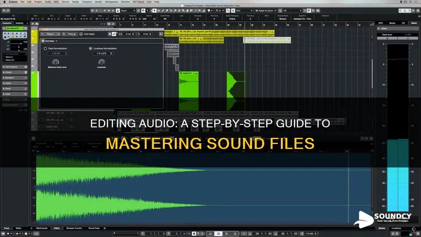421x237 pixels.
Task: Open the Chord Pads tab
Action: coord(94,228)
